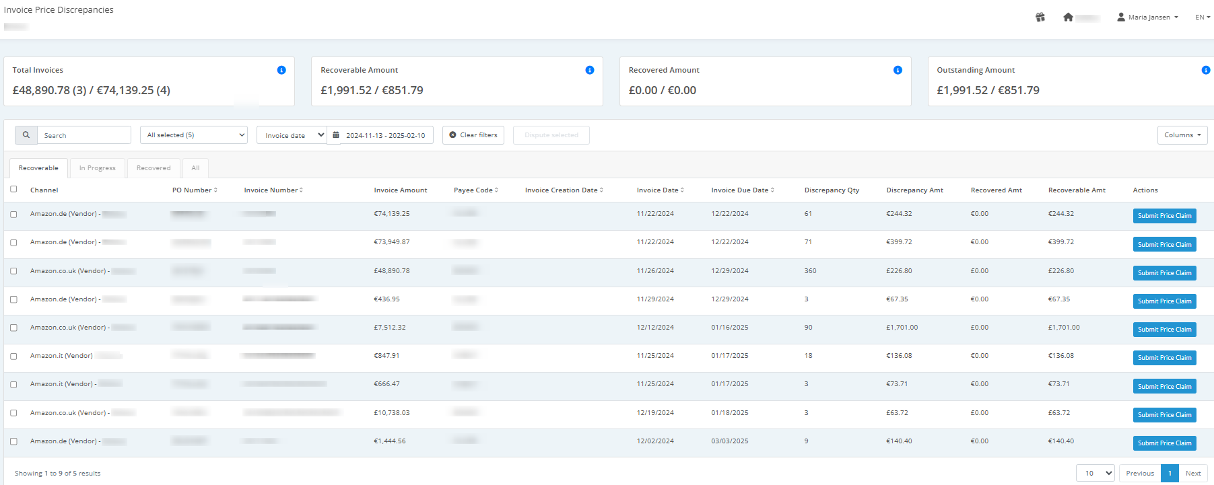This screenshot has height=485, width=1214.
Task: Show info for Total Invoices card
Action: click(281, 70)
